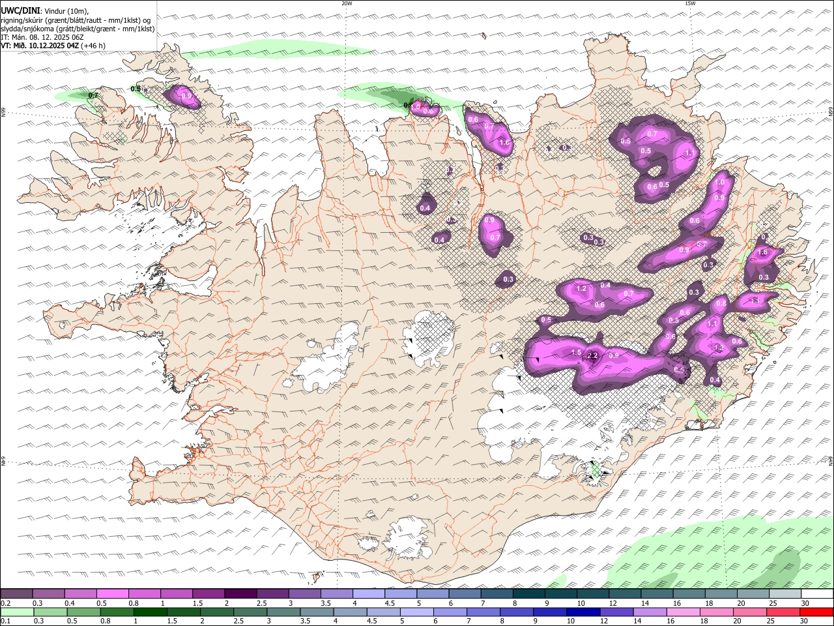Select the 30 label under the upper legend
834x626 pixels.
[805, 603]
